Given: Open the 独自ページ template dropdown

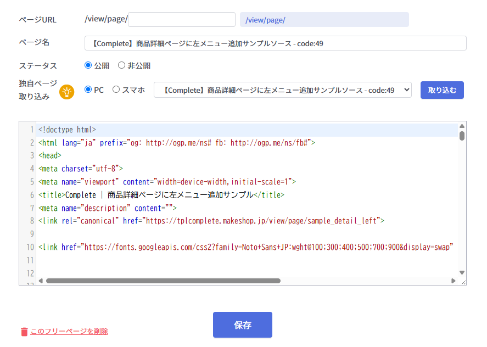Looking at the screenshot, I should point(283,90).
